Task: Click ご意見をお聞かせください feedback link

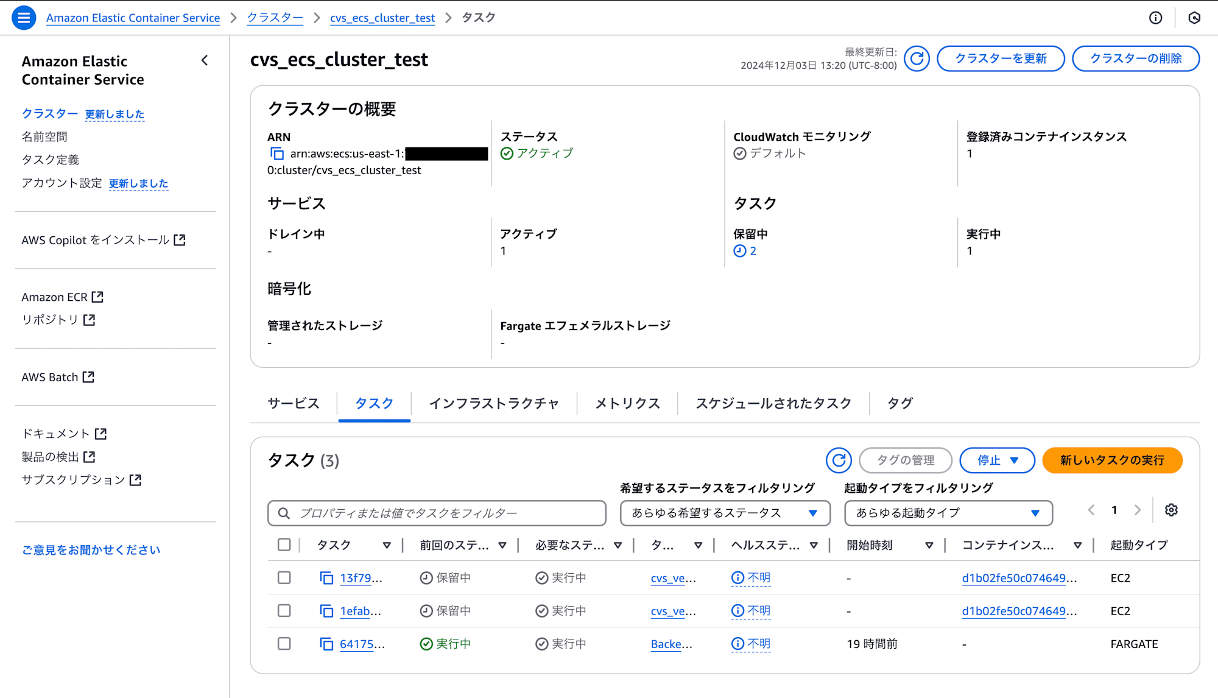Action: (91, 550)
